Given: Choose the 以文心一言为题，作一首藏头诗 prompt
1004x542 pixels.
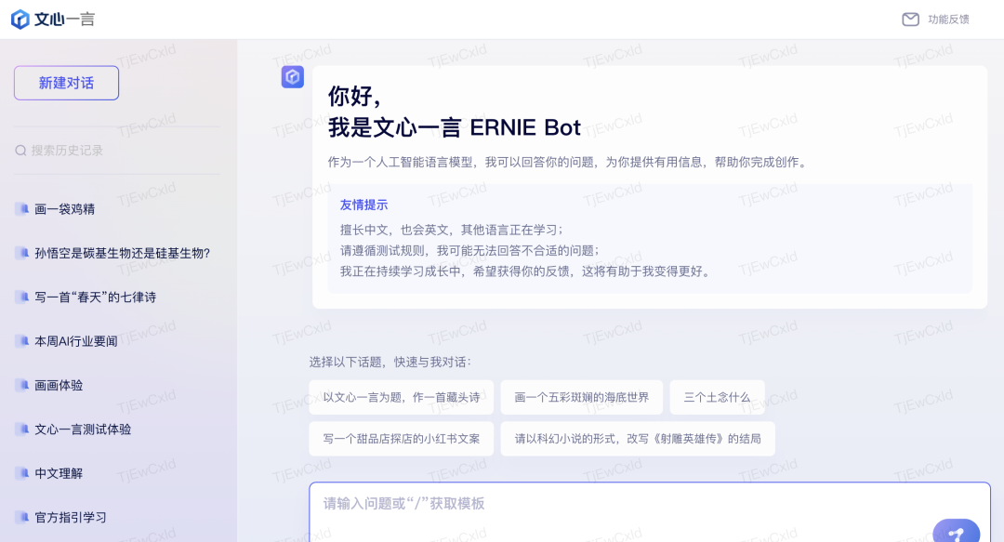Looking at the screenshot, I should (402, 397).
